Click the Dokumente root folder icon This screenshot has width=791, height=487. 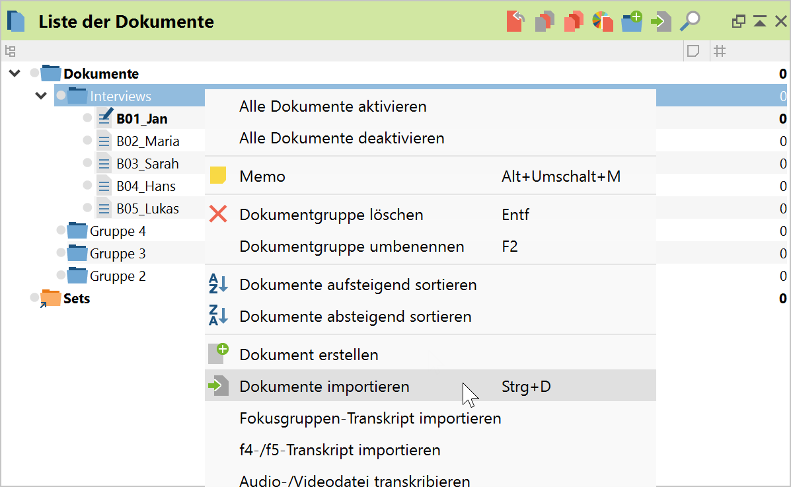[x=50, y=73]
